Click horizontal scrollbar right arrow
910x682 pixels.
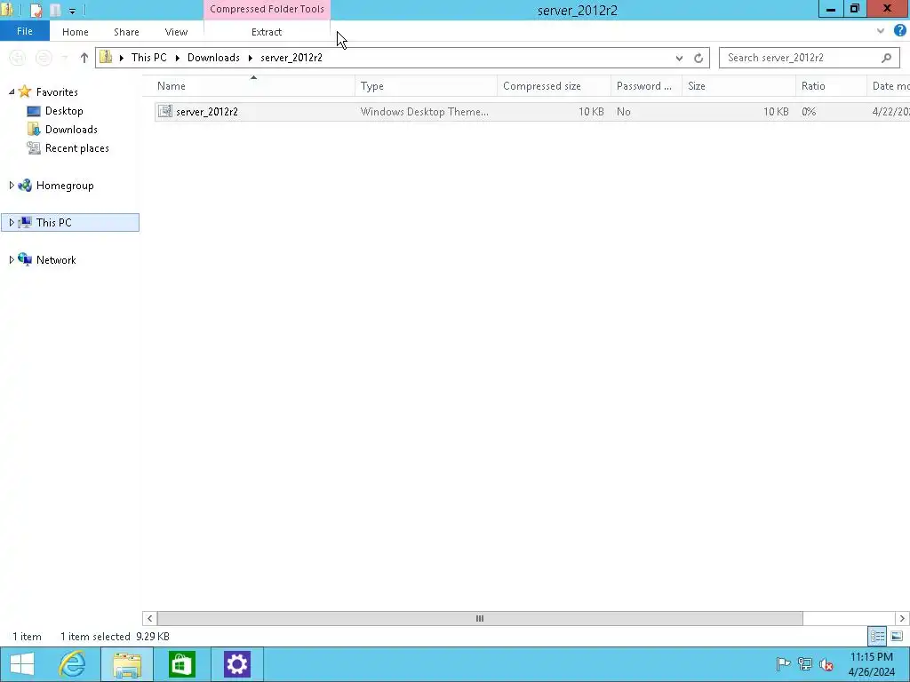(902, 618)
